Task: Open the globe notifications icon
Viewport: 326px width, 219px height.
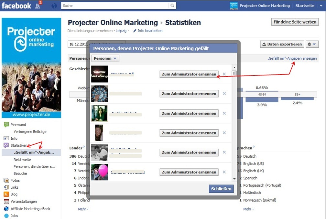Action: pos(54,6)
